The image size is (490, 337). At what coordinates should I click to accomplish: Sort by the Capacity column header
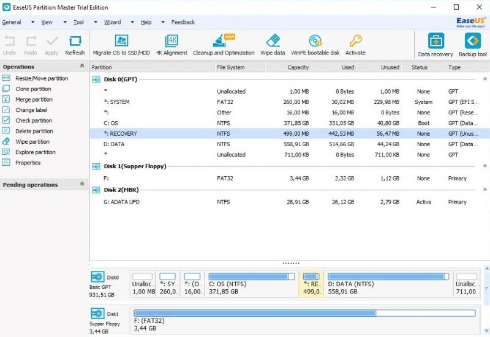pyautogui.click(x=288, y=67)
